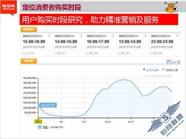186x139 pixels.
Task: Click the 12-13 x-axis label
Action: pyautogui.click(x=108, y=122)
